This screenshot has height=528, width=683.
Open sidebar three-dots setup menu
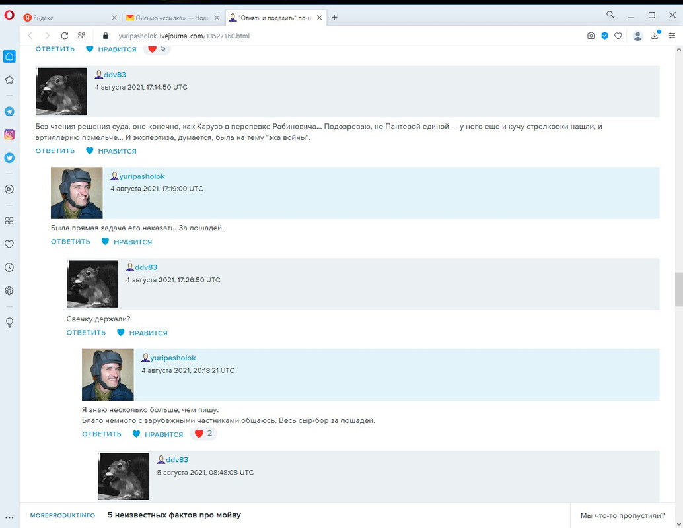[x=9, y=517]
